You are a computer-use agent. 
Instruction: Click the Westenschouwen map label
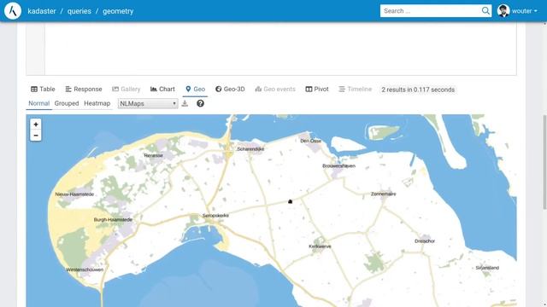point(85,269)
